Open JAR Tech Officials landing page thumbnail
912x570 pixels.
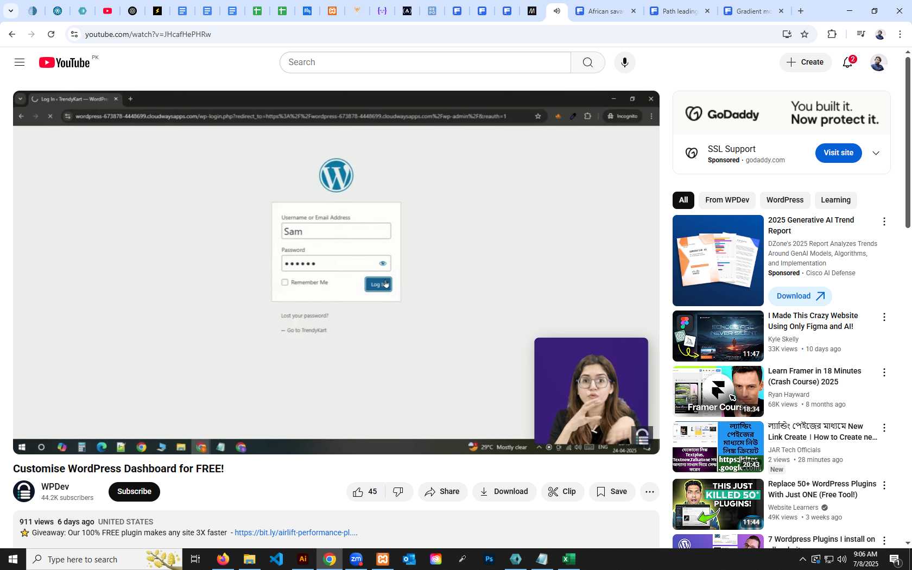[718, 447]
